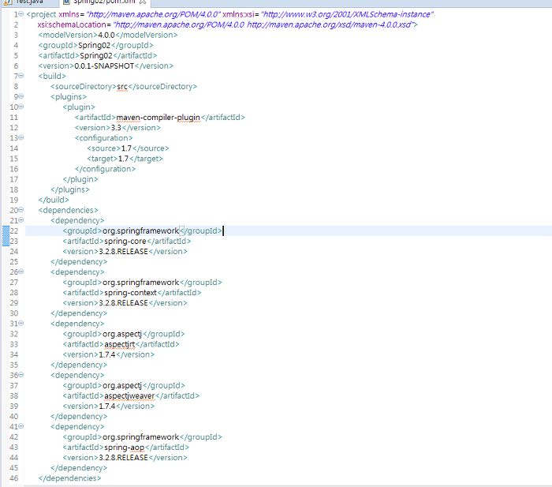Click the target value 1.7 on line 15
This screenshot has width=552, height=487.
(x=123, y=159)
